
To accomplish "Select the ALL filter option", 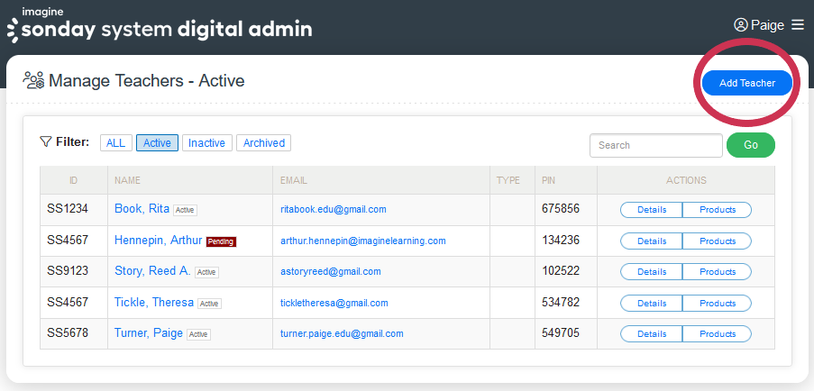I will click(115, 142).
